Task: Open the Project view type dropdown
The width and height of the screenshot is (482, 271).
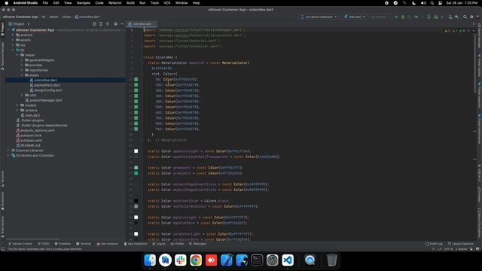Action: pos(20,23)
